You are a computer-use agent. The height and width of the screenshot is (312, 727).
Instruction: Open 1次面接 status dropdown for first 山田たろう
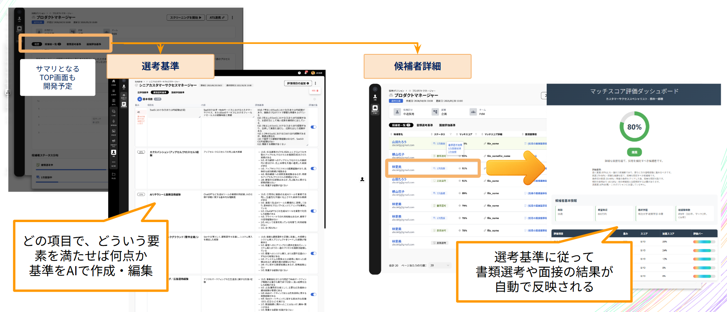click(x=439, y=143)
